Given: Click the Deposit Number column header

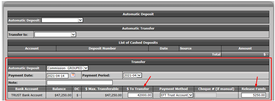Looking at the screenshot, I should pyautogui.click(x=102, y=49).
